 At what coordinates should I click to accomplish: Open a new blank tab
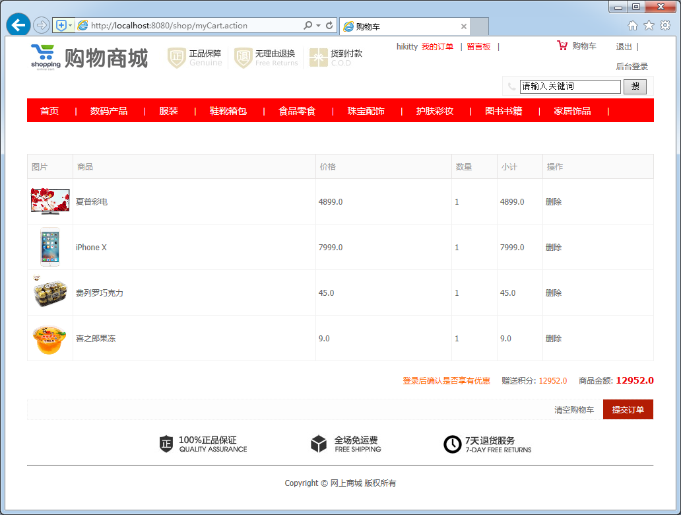click(x=480, y=26)
